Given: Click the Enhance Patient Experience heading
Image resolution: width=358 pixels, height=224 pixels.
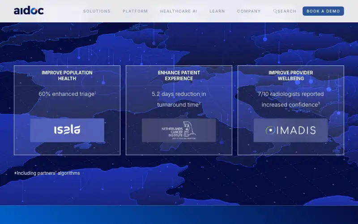Looking at the screenshot, I should click(x=179, y=75).
